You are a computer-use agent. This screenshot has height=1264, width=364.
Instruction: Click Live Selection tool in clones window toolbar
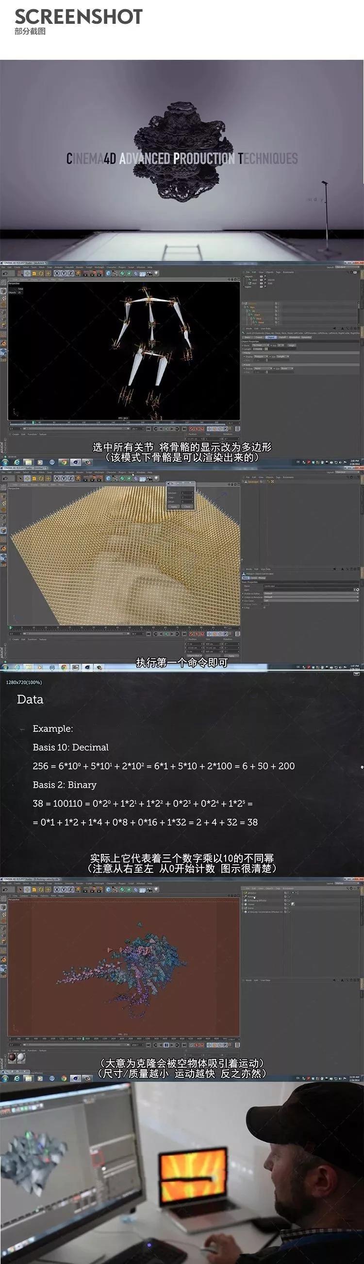tap(20, 890)
